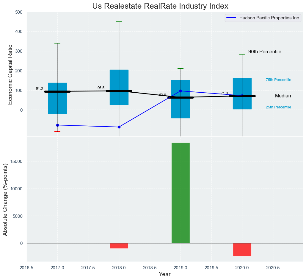Screen dimensions: 306x280
Task: Click the Absolute Change (%-points) axis label
Action: (5, 200)
